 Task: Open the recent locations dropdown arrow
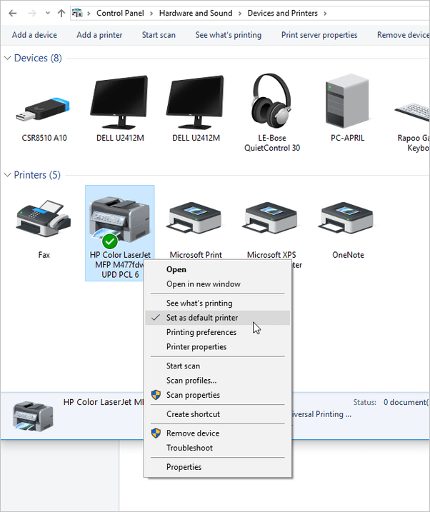[x=48, y=13]
